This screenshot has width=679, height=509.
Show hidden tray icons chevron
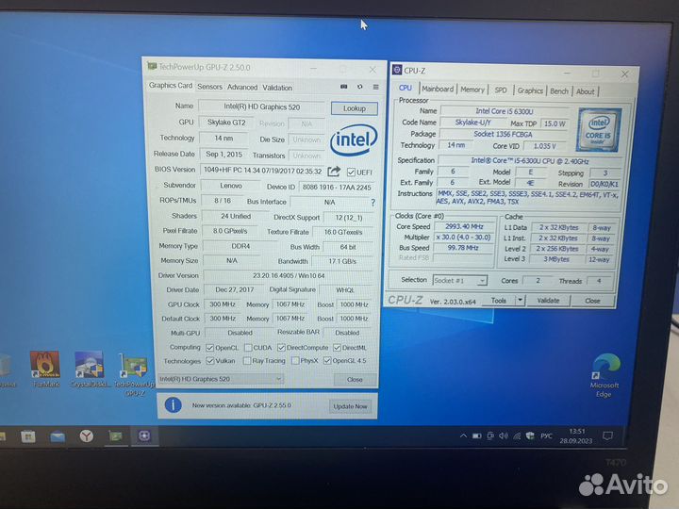463,435
